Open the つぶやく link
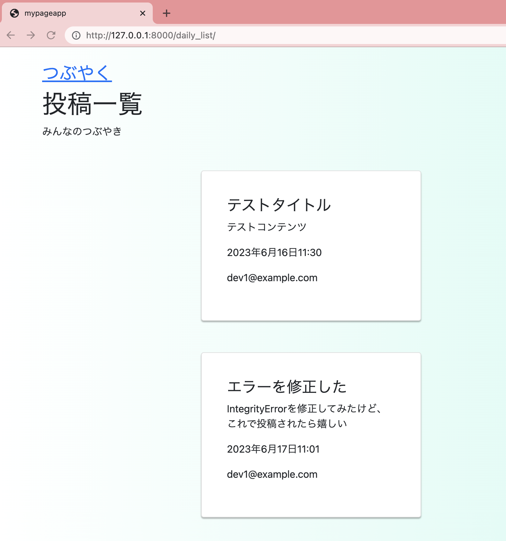506x541 pixels. [x=77, y=73]
